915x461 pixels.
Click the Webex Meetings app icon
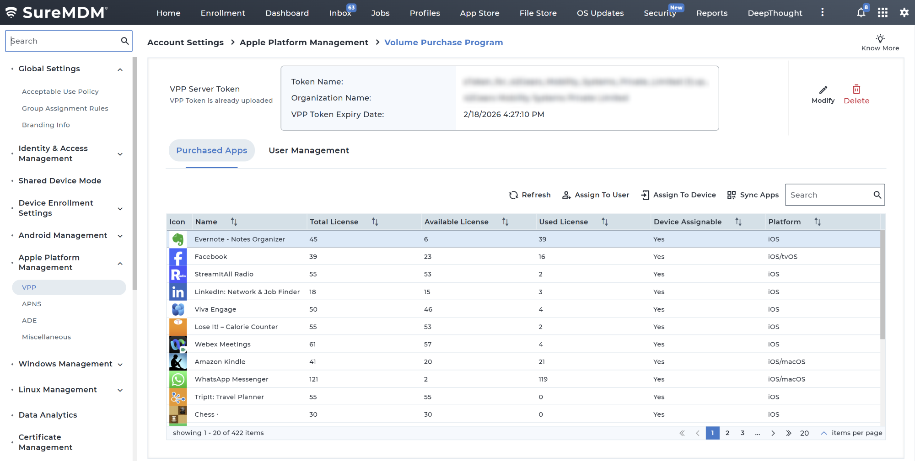[178, 344]
